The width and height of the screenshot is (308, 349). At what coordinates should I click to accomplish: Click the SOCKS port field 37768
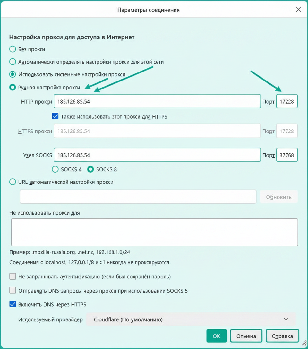click(x=287, y=155)
